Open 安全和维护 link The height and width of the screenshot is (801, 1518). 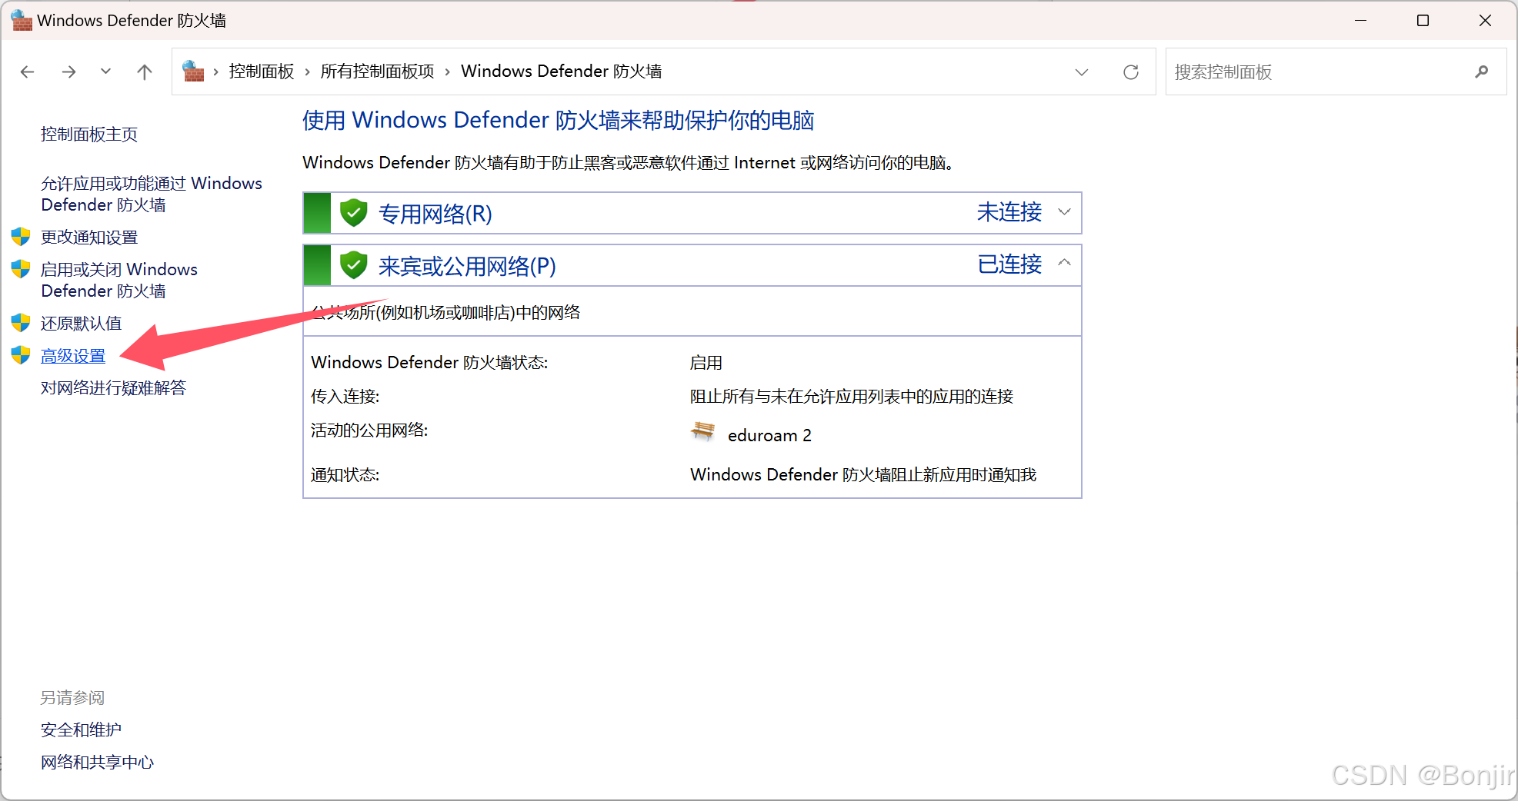tap(81, 730)
